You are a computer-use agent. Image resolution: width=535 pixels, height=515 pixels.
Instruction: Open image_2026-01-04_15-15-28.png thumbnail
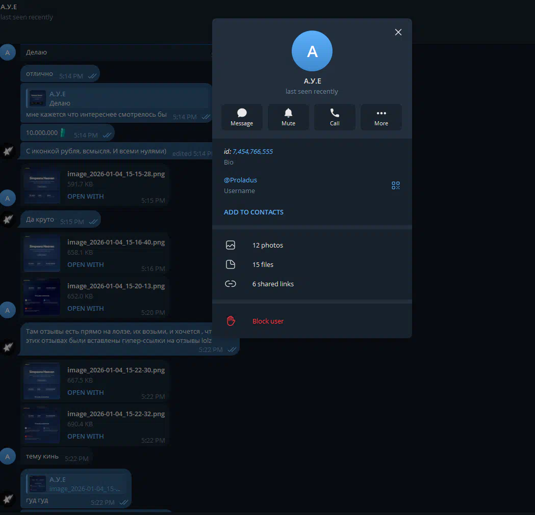(x=42, y=185)
